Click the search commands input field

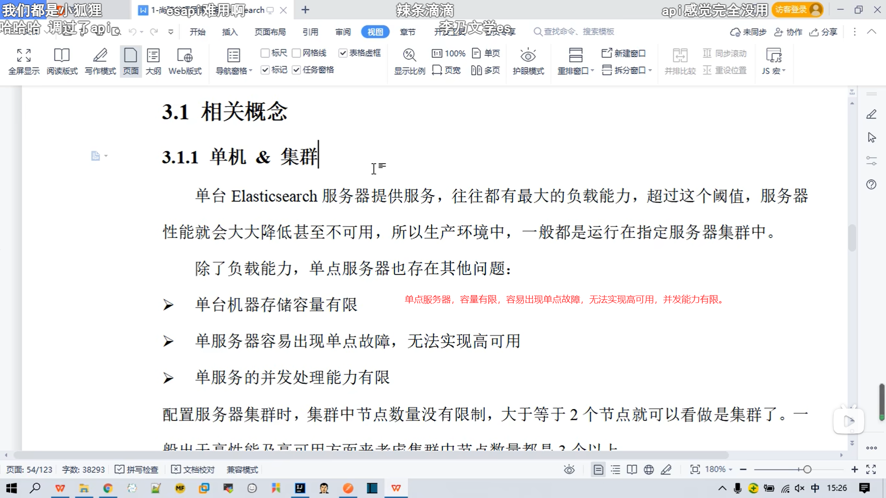click(579, 31)
